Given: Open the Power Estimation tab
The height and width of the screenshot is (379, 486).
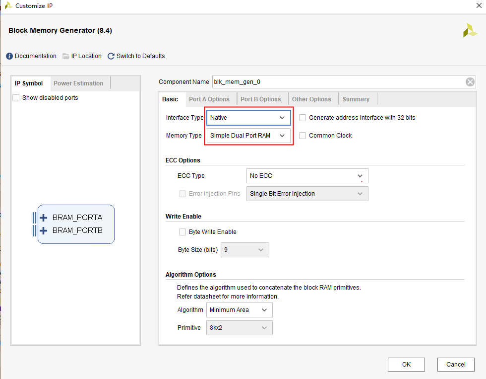Looking at the screenshot, I should (78, 83).
